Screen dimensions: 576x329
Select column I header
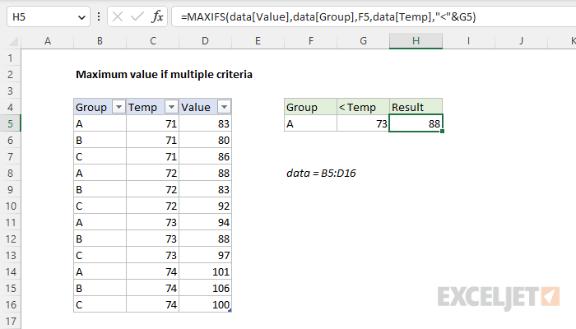coord(468,41)
